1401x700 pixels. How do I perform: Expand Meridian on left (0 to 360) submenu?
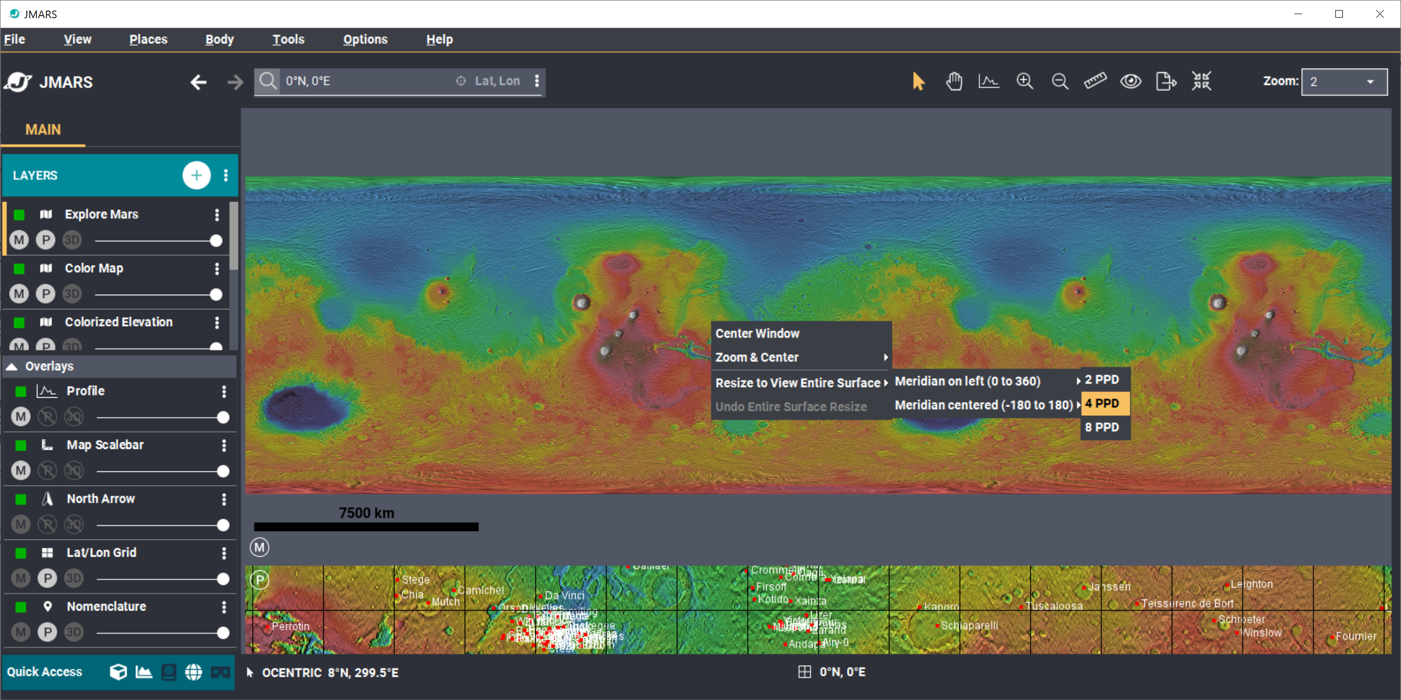(987, 381)
